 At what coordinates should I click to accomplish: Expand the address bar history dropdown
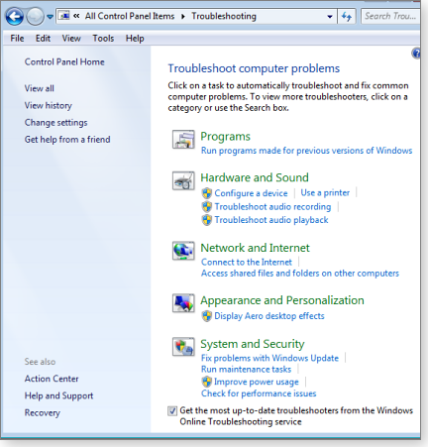pos(330,16)
